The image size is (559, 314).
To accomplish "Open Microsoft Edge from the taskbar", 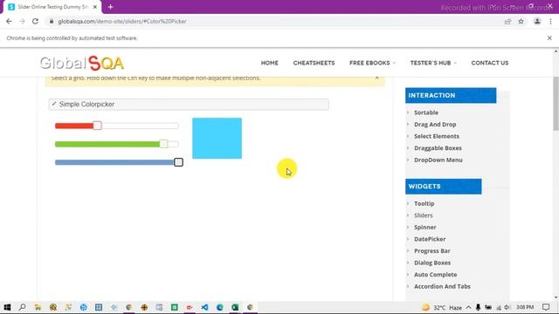I will [x=220, y=307].
